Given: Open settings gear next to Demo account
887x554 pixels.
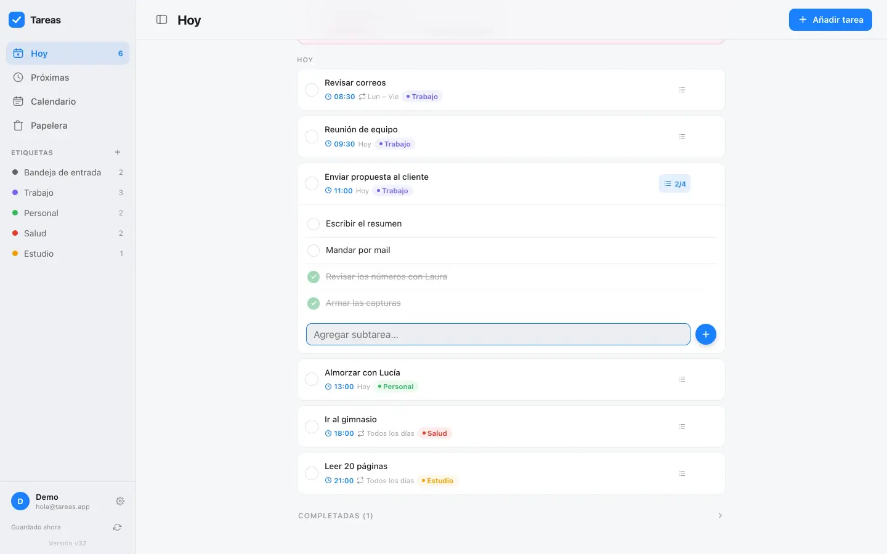Looking at the screenshot, I should coord(120,501).
